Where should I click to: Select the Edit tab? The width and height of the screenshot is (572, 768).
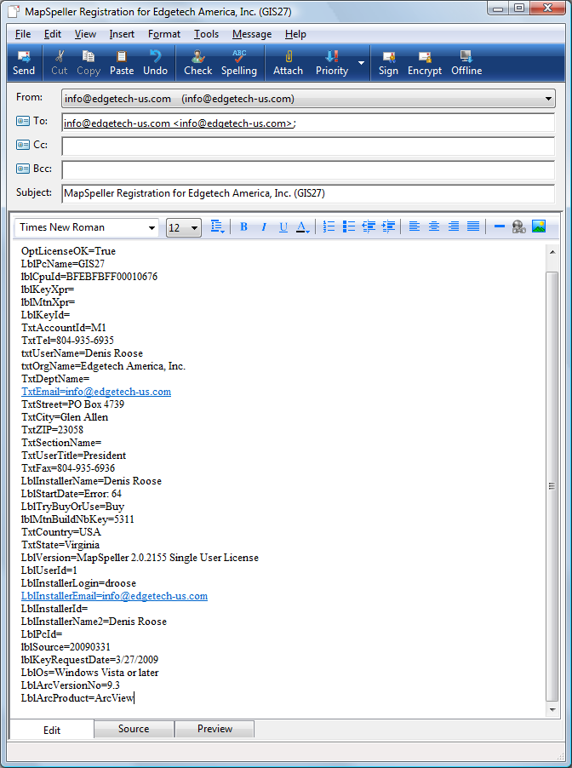[x=52, y=730]
